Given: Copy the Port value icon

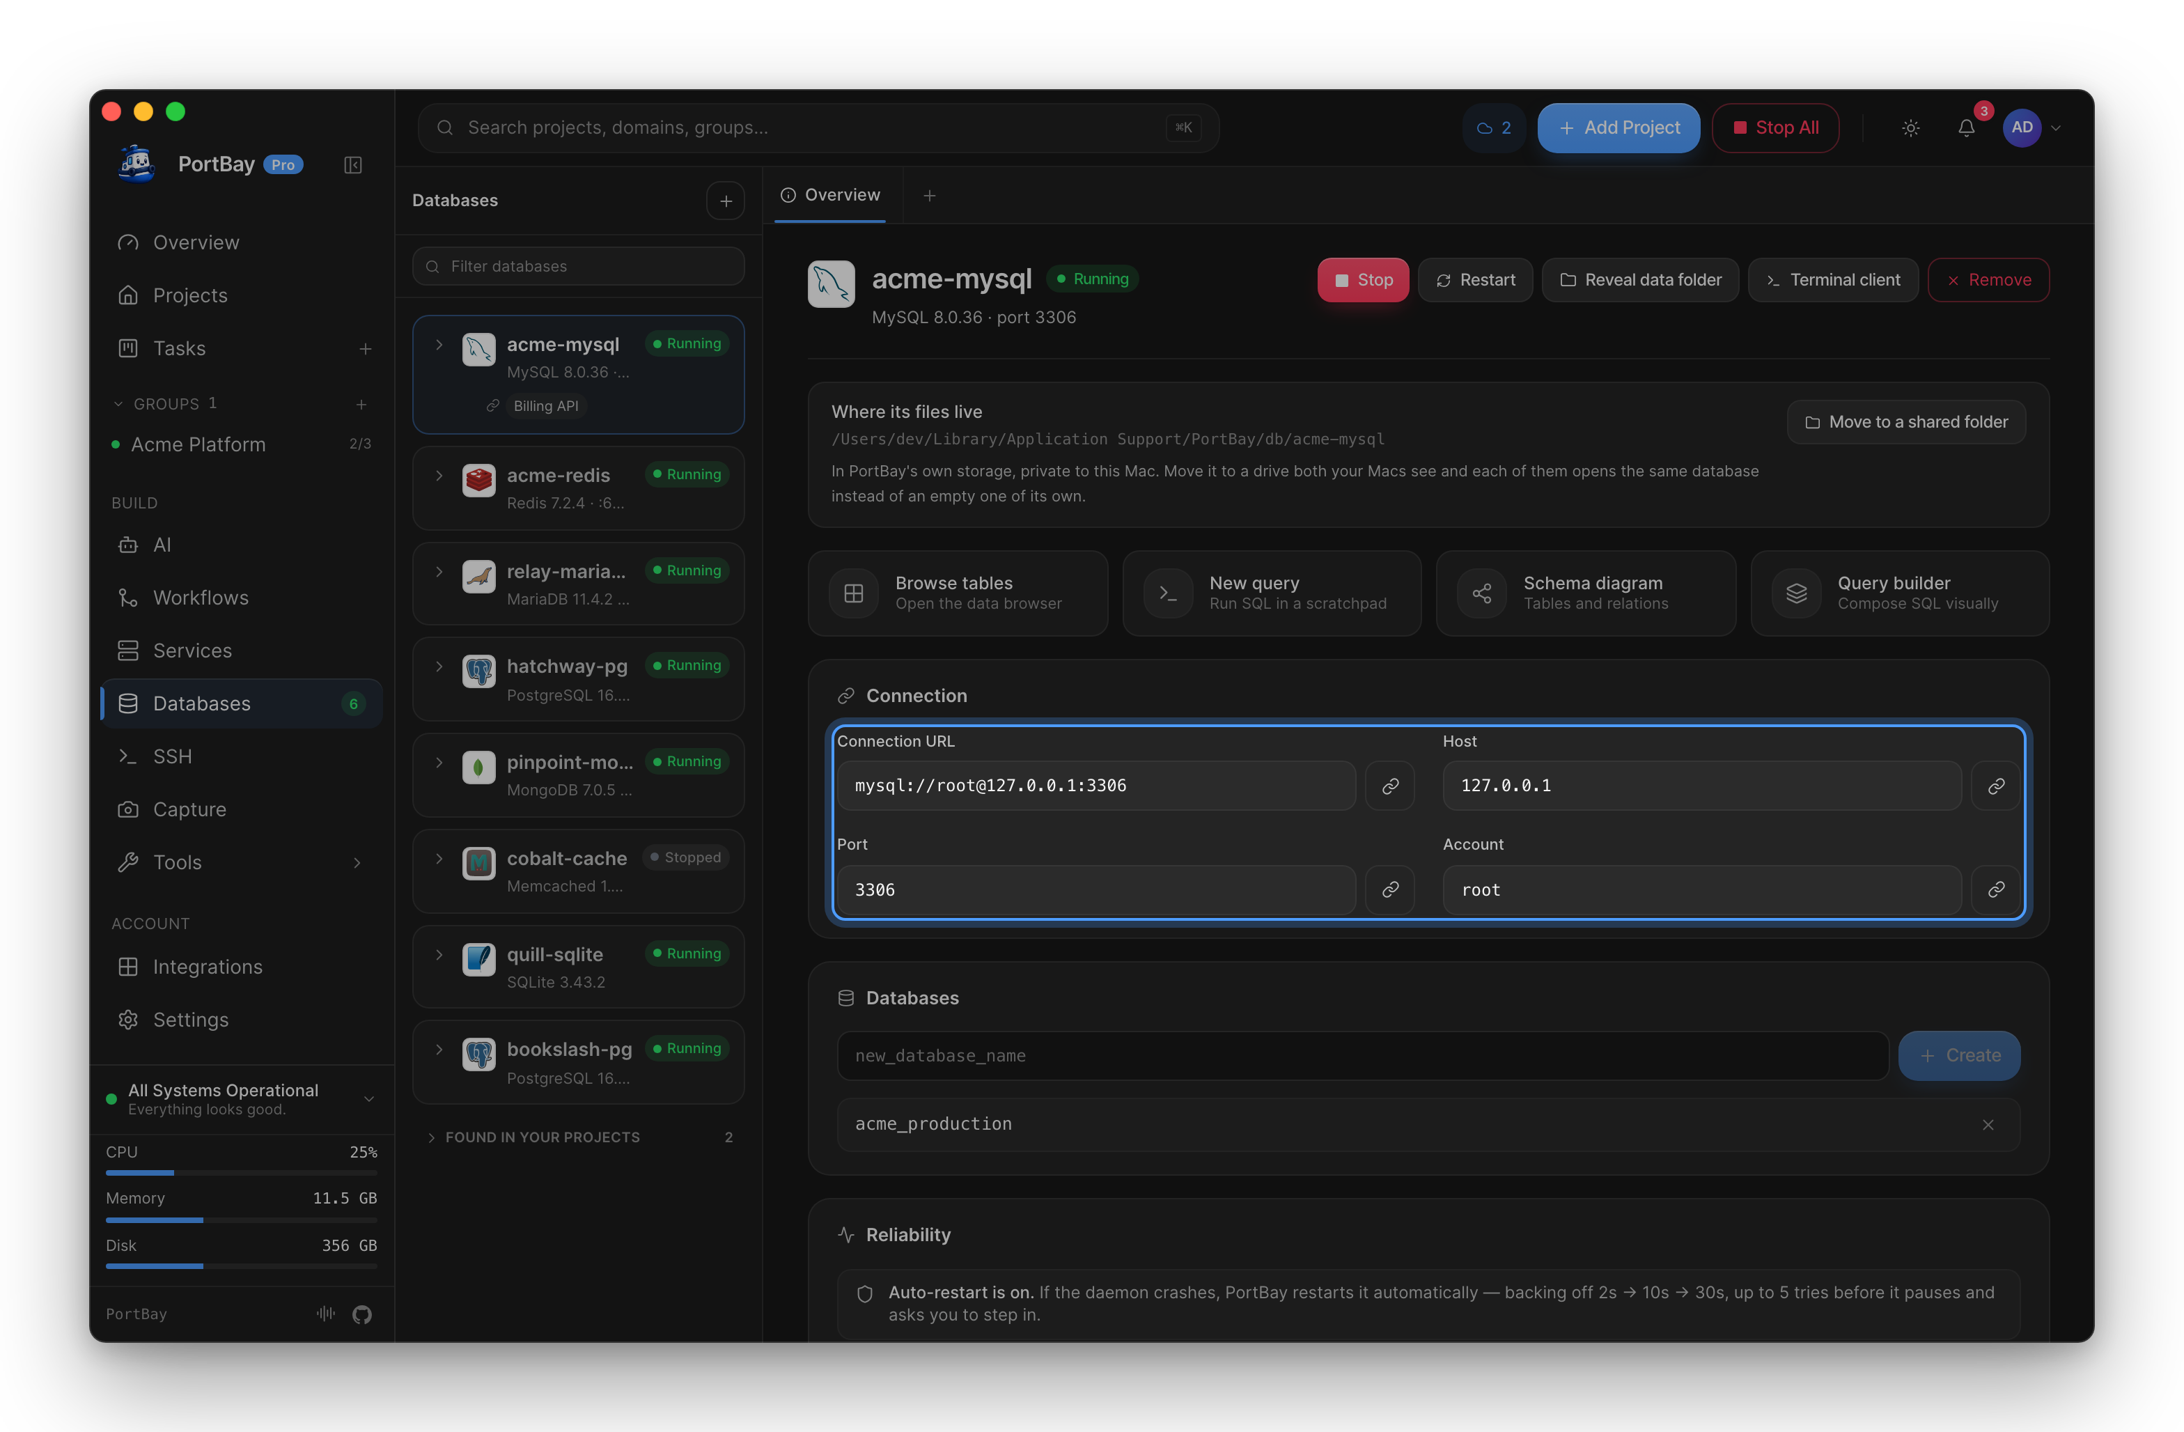Looking at the screenshot, I should pos(1390,889).
